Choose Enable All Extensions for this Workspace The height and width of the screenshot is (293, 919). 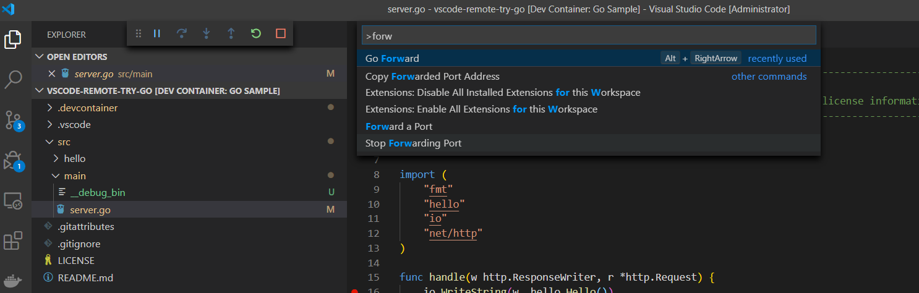(588, 109)
